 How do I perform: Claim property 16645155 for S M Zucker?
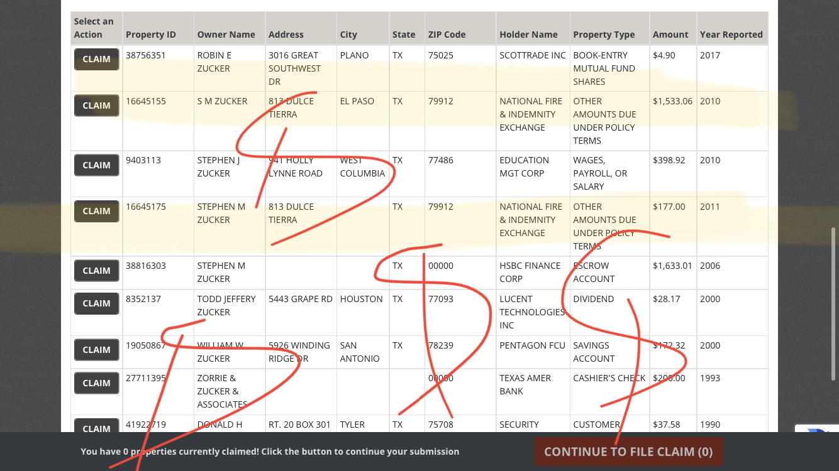(96, 106)
